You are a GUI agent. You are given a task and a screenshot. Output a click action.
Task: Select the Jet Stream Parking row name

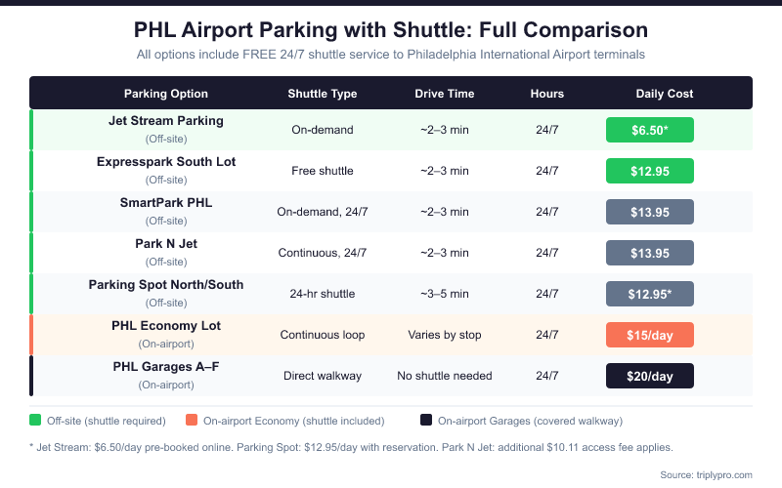click(x=166, y=121)
